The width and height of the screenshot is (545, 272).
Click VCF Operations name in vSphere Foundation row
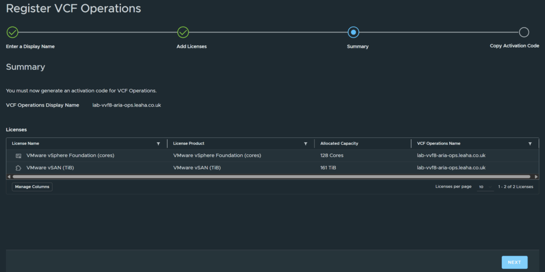click(451, 155)
